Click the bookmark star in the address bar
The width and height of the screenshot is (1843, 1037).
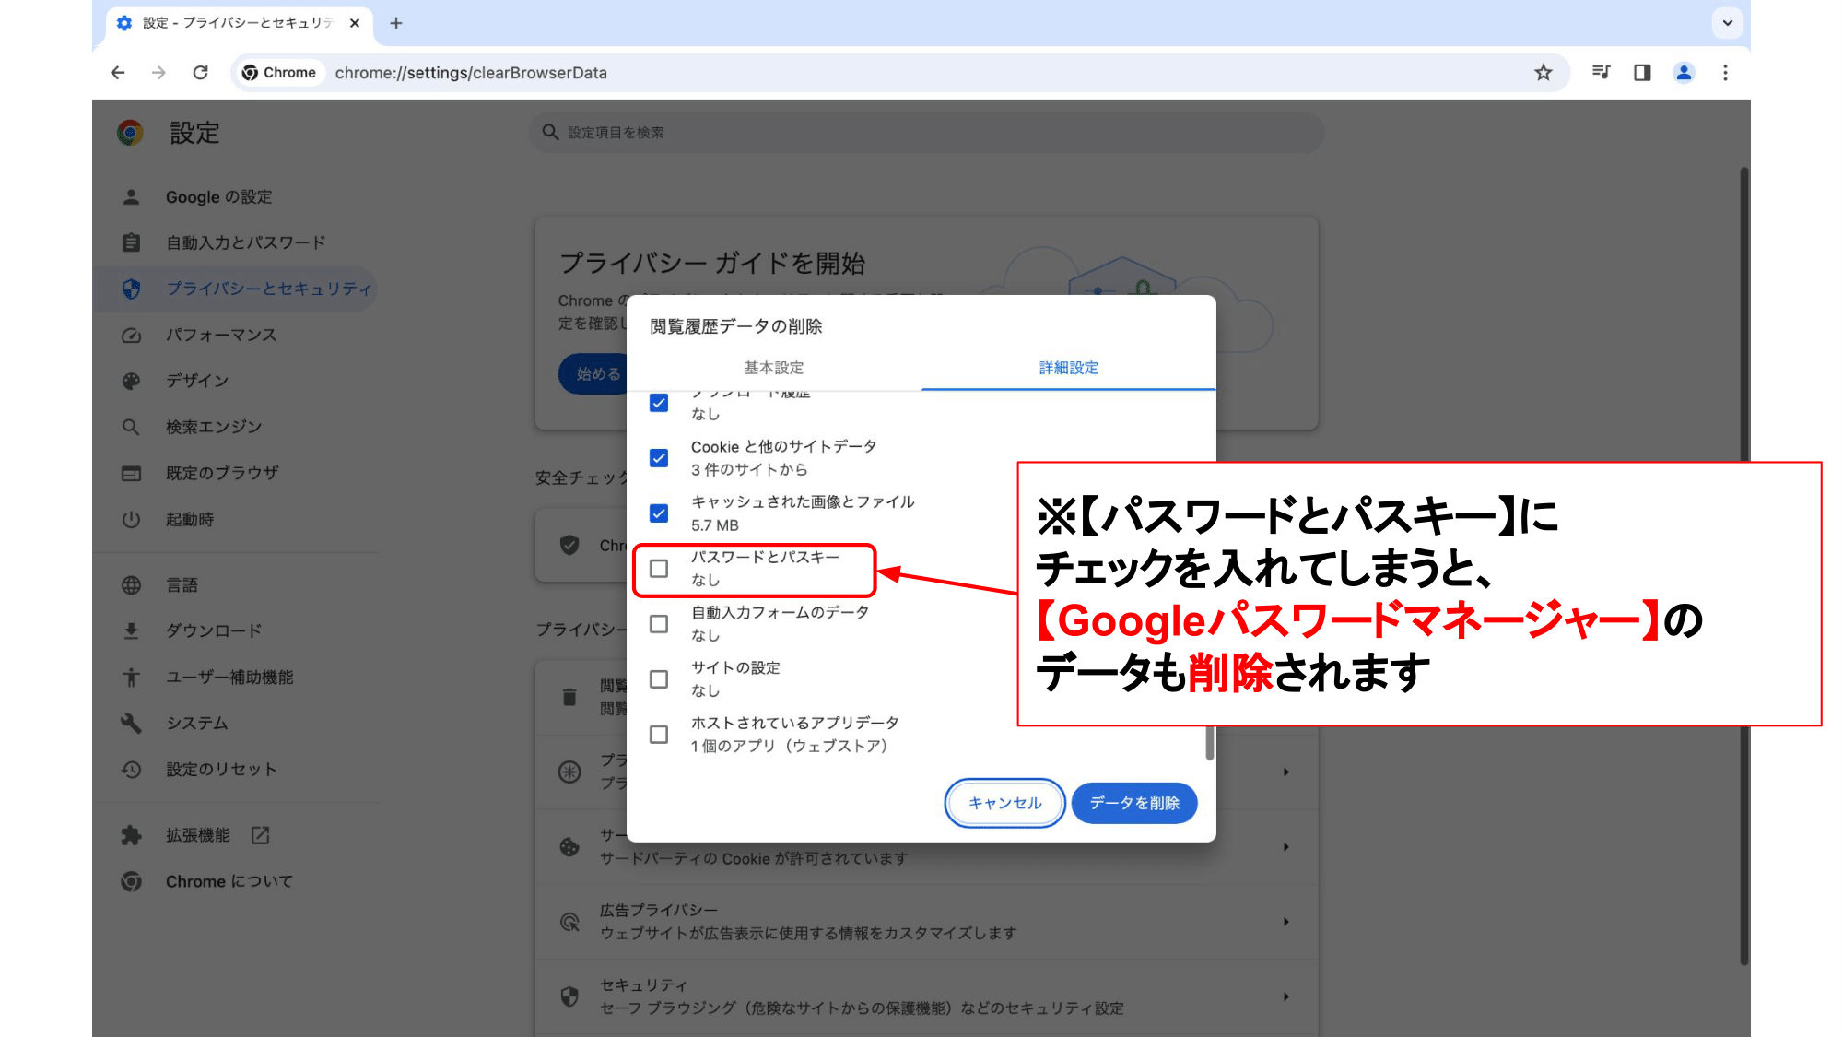coord(1542,72)
